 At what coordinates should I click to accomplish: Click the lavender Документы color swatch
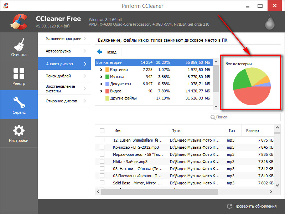point(107,84)
